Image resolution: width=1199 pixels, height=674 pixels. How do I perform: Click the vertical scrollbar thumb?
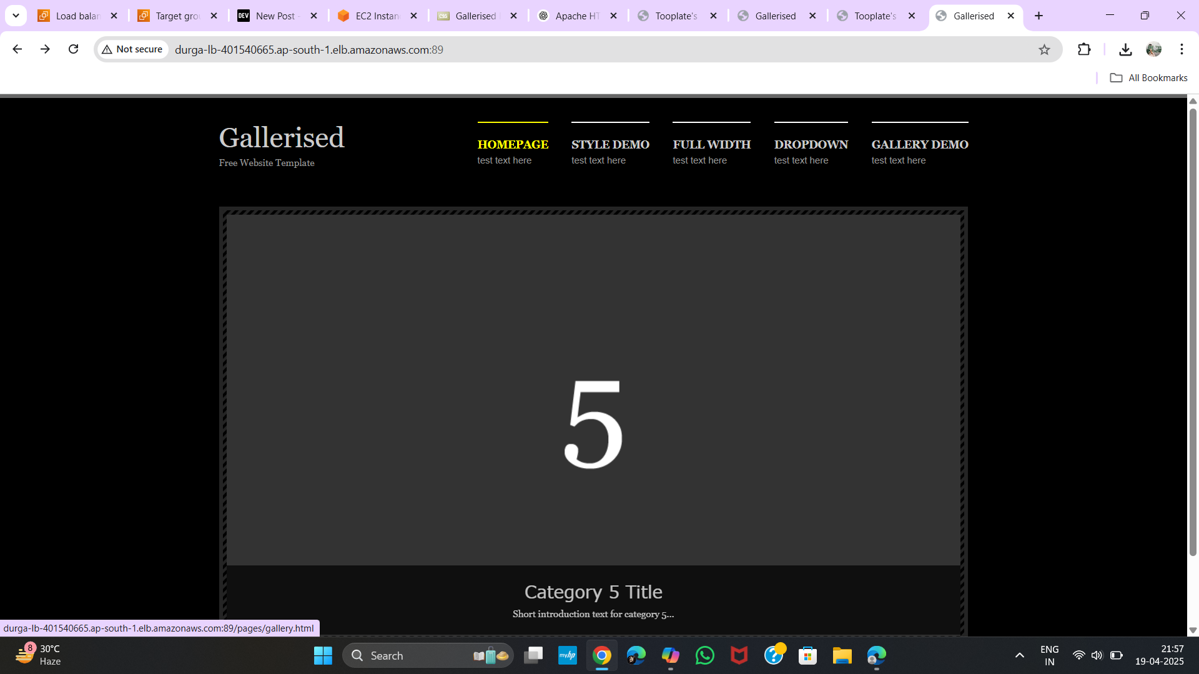tap(1193, 332)
